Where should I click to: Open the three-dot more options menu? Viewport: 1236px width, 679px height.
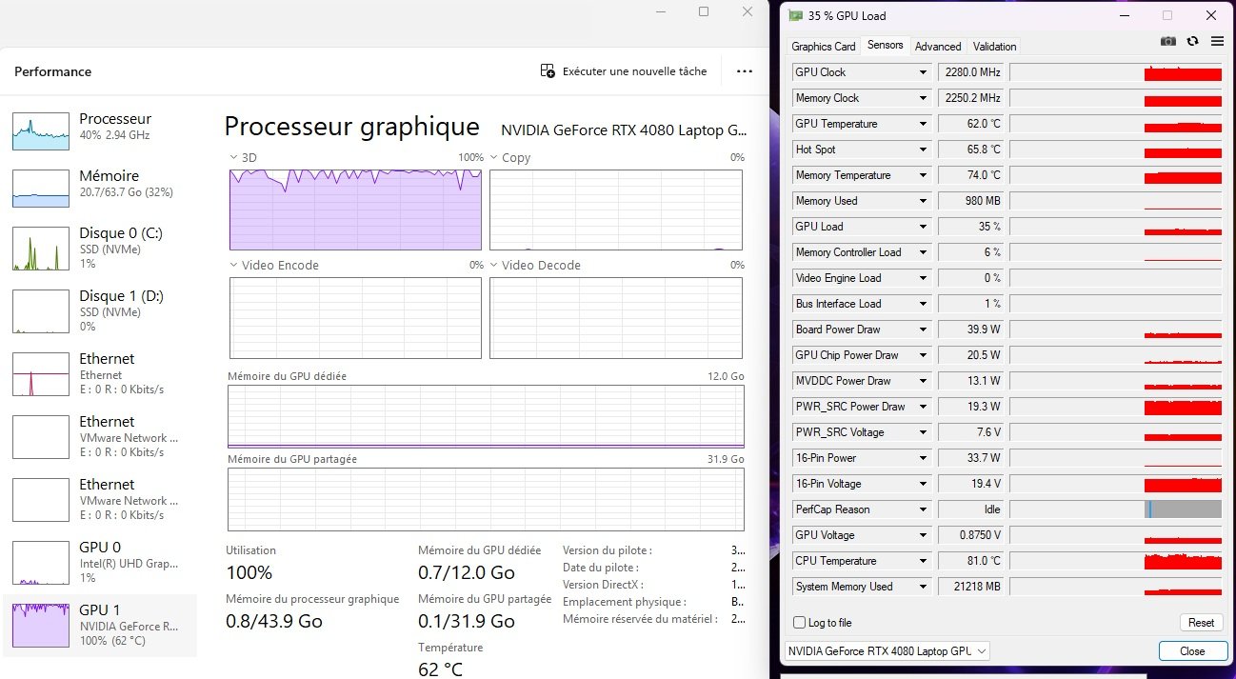(x=745, y=71)
